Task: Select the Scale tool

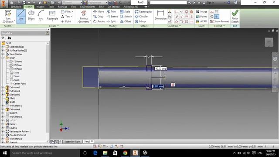Action: pyautogui.click(x=125, y=12)
